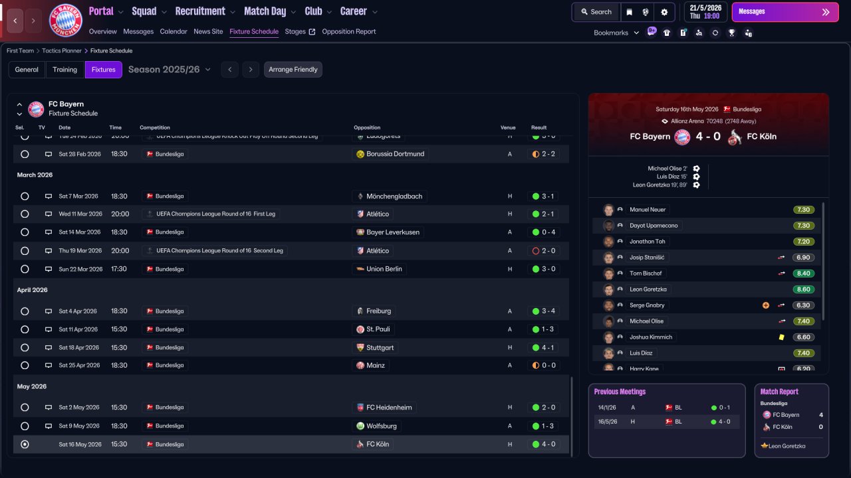Open the world globe icon in top bar
Viewport: 851px width, 478px height.
click(645, 12)
